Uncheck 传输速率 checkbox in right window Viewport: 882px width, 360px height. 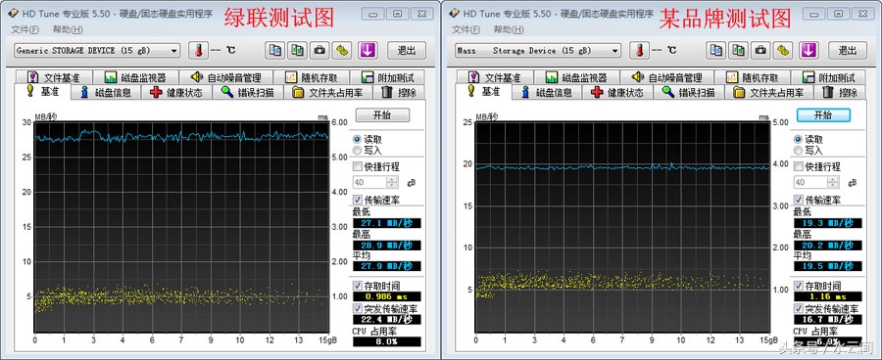798,200
